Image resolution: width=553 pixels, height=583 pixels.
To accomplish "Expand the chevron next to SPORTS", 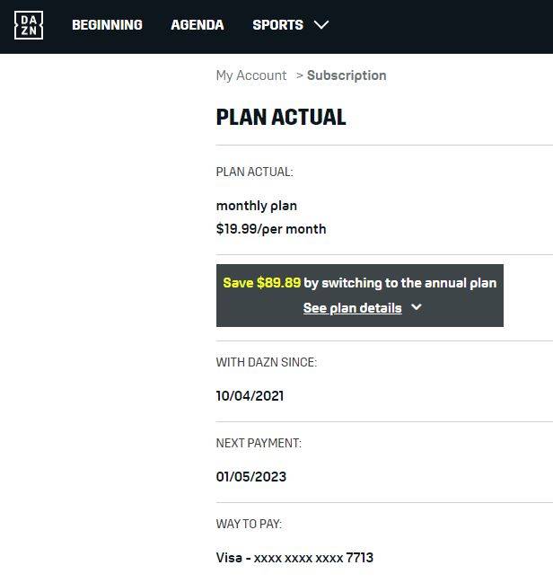I will (x=321, y=25).
